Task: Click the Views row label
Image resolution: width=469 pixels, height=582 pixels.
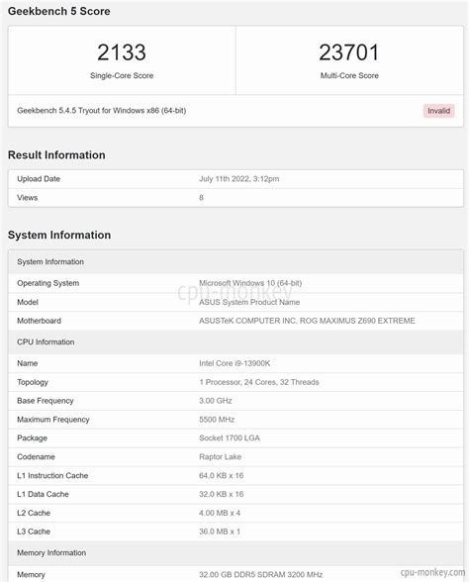Action: [28, 198]
